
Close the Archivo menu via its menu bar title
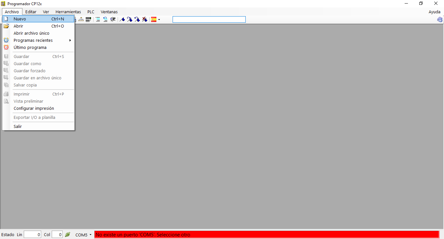click(12, 12)
